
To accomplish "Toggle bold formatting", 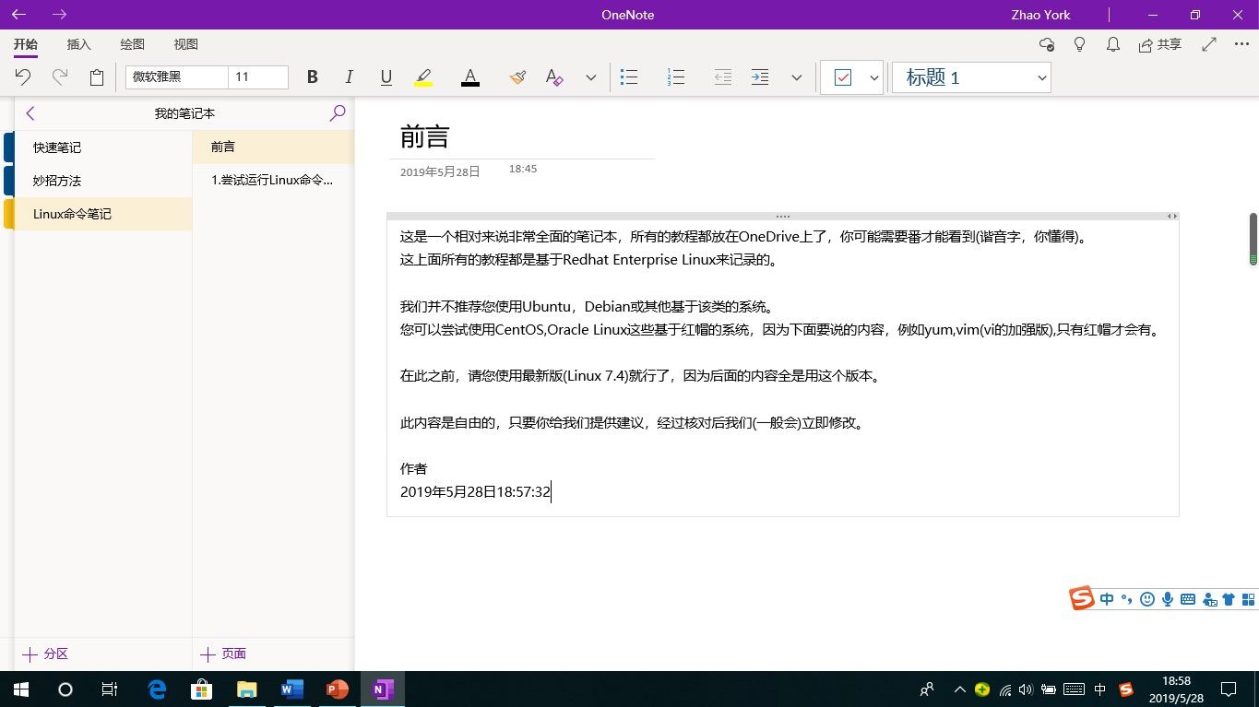I will (x=313, y=77).
